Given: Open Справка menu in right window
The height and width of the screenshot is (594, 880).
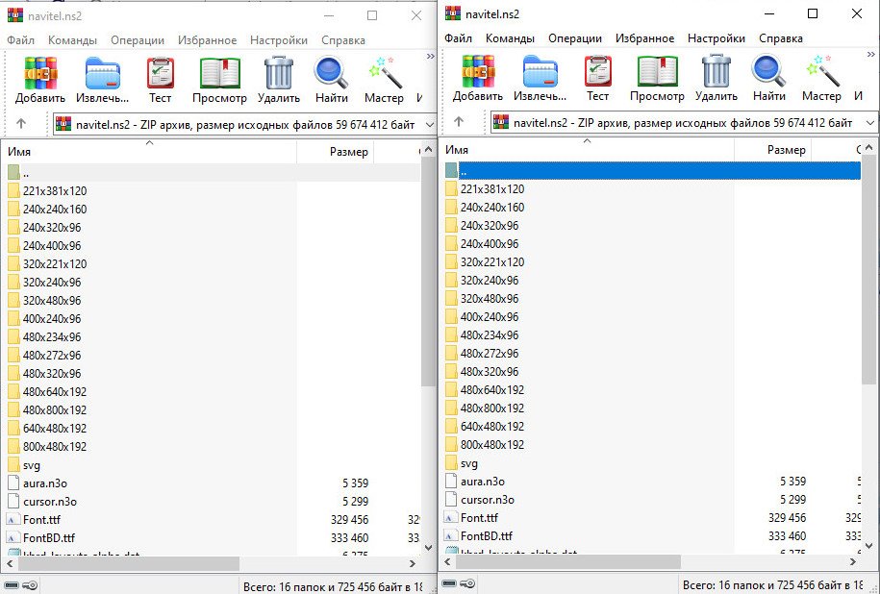Looking at the screenshot, I should [x=781, y=38].
